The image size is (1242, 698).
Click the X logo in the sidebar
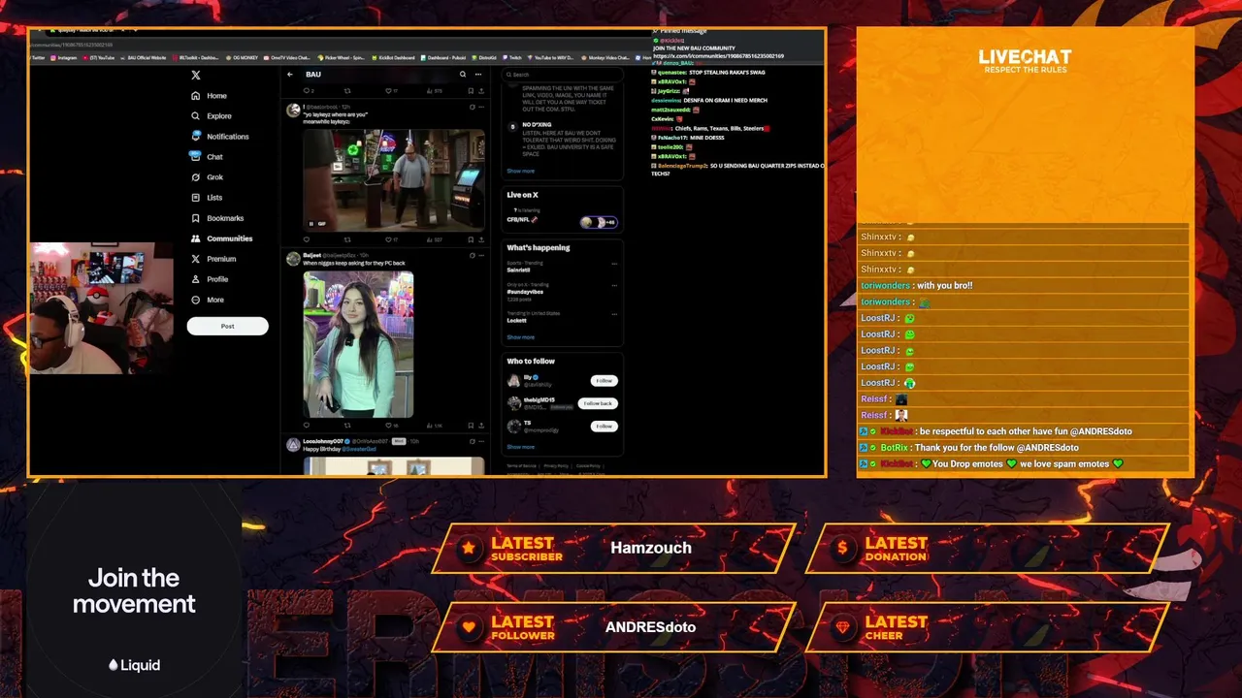[196, 75]
